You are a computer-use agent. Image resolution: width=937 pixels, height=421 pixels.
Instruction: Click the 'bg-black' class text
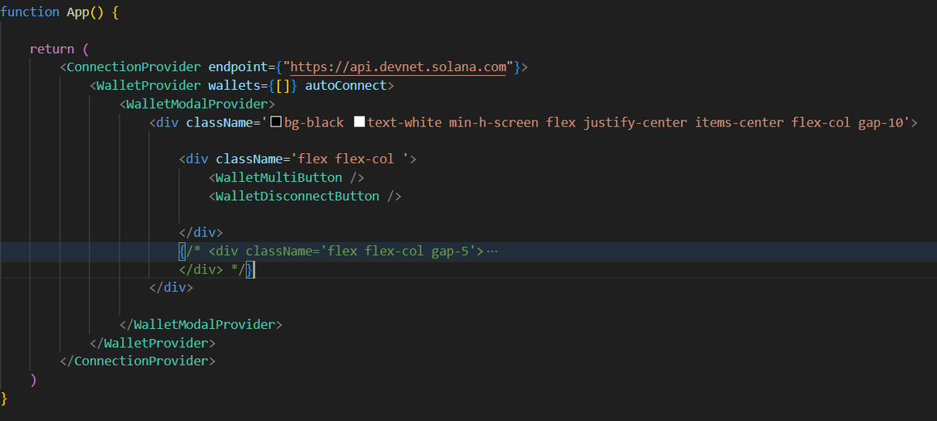pyautogui.click(x=314, y=123)
